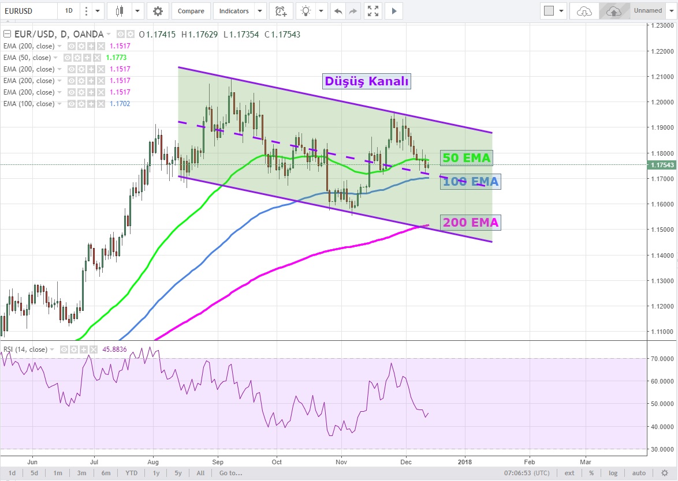
Task: Click the candlestick chart style icon
Action: pyautogui.click(x=120, y=11)
